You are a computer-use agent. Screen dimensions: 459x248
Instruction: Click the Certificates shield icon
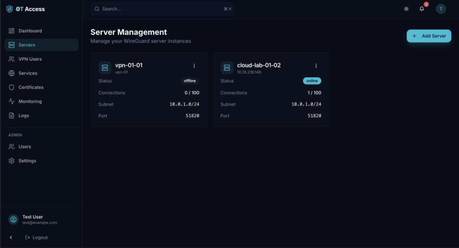12,87
